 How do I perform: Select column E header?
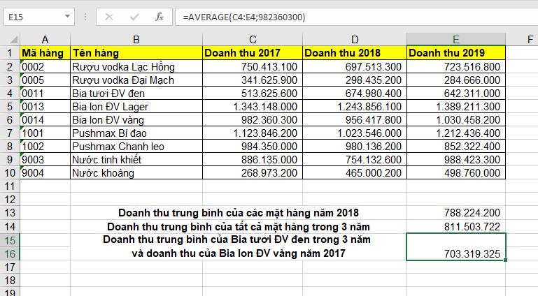[x=455, y=38]
